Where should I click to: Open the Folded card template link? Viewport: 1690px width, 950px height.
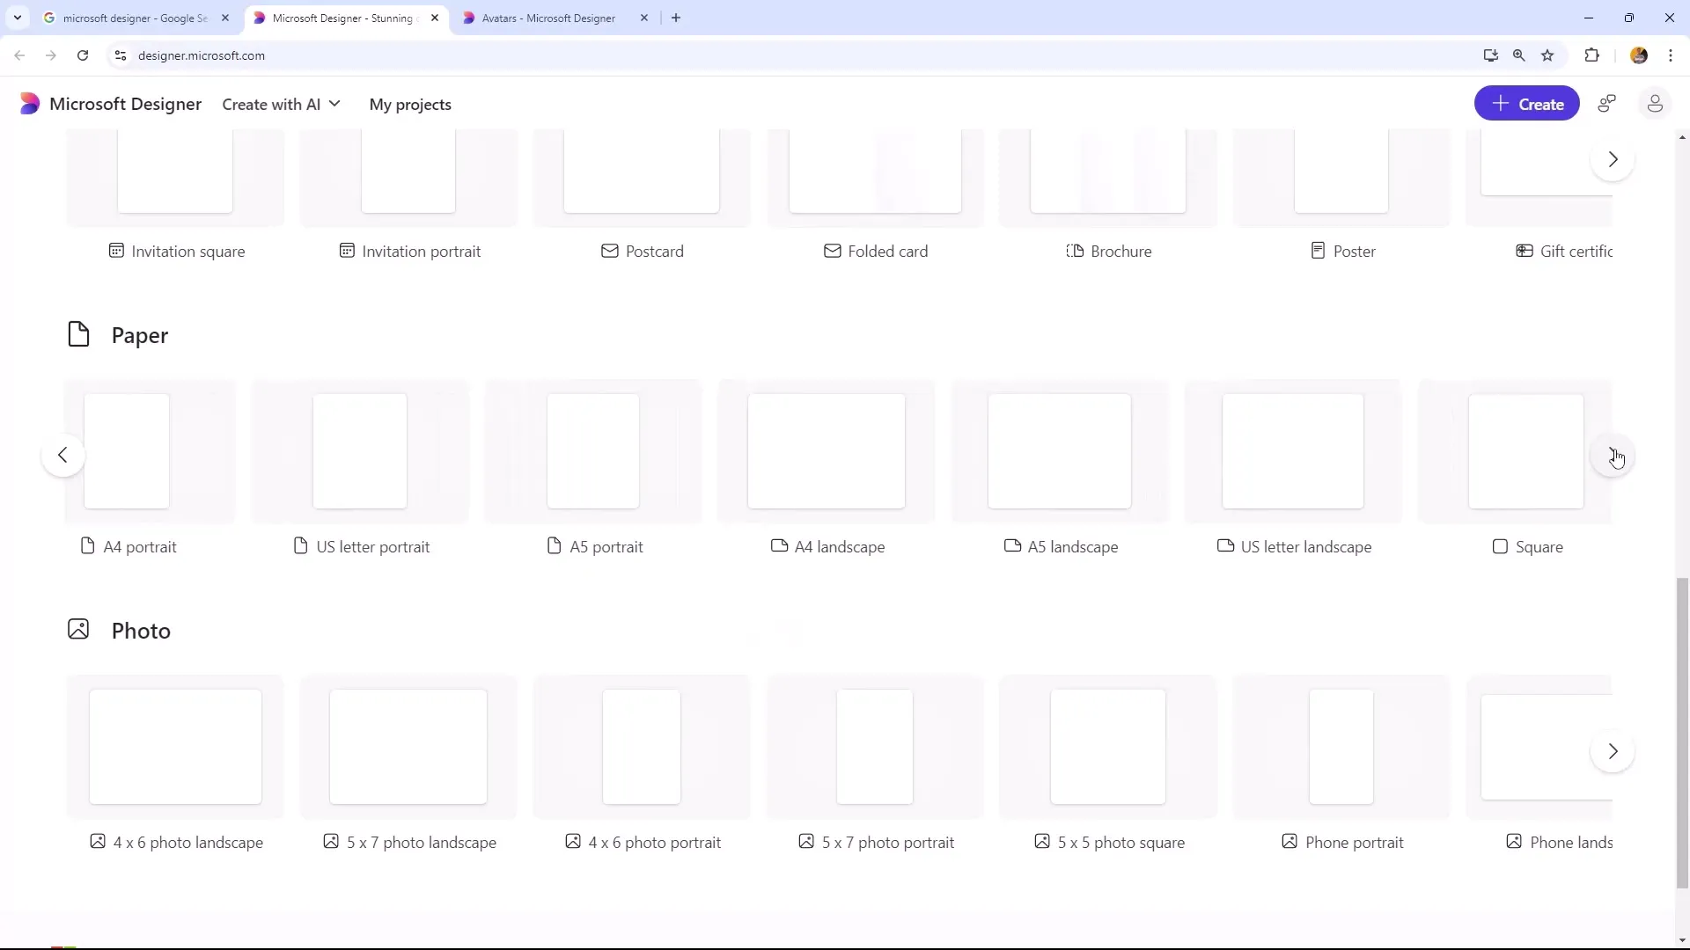[876, 251]
